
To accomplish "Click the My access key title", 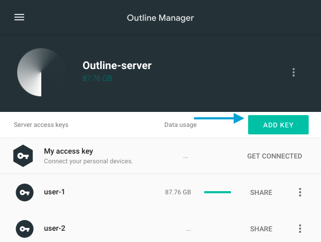I will point(69,151).
